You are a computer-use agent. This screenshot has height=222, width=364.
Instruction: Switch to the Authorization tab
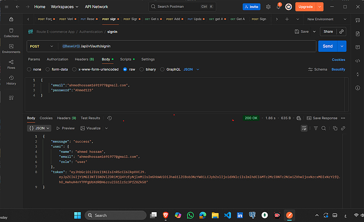tap(57, 59)
